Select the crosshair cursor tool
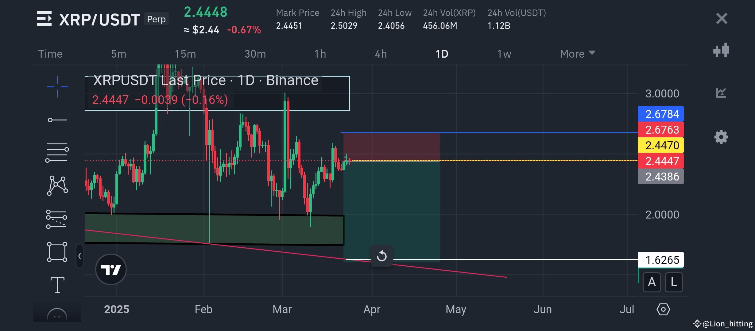This screenshot has height=331, width=755. pyautogui.click(x=57, y=87)
